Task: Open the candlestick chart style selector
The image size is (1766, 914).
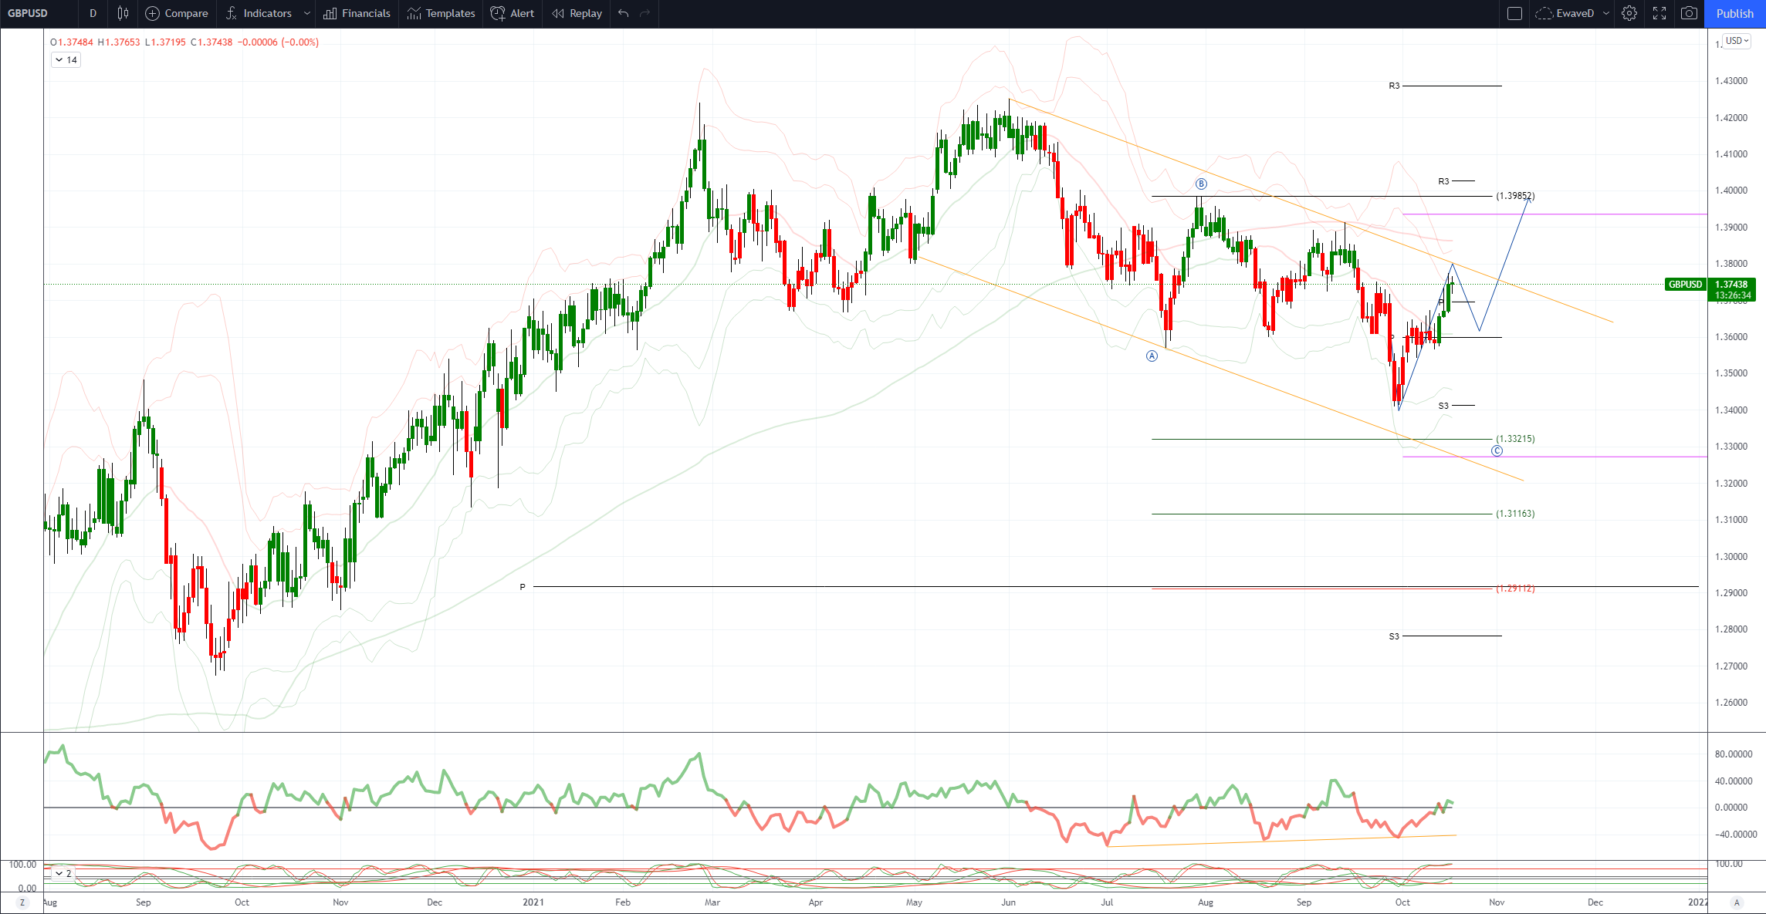Action: pyautogui.click(x=123, y=13)
